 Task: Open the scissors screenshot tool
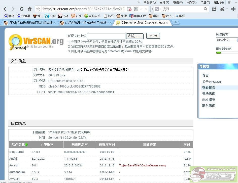click(222, 9)
